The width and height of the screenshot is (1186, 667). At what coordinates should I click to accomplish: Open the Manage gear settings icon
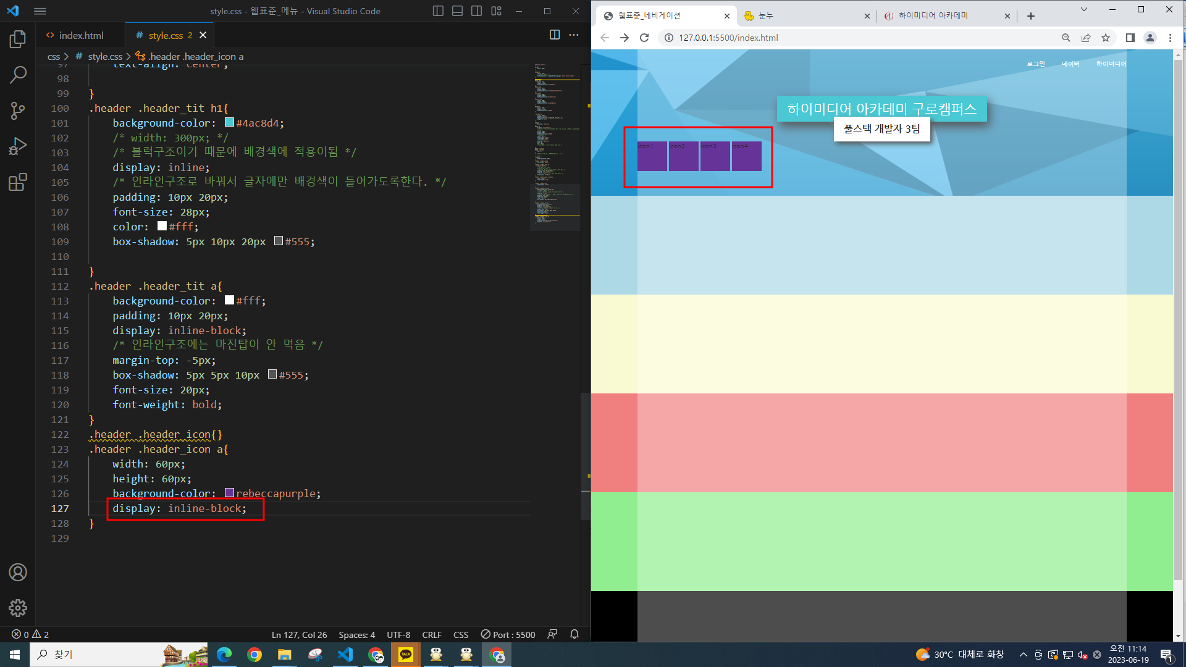pos(18,608)
